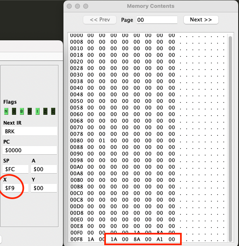The width and height of the screenshot is (239, 246).
Task: Toggle the Z zero flag indicator
Action: tap(45, 111)
